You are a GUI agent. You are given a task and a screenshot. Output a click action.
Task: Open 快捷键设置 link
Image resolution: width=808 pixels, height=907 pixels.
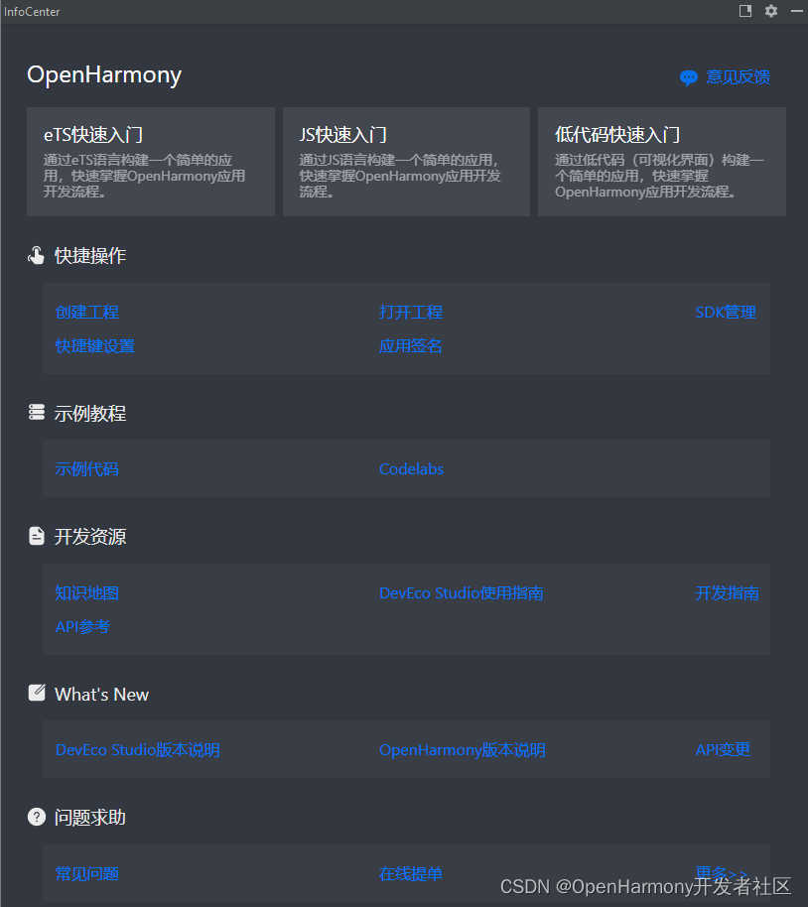coord(95,346)
